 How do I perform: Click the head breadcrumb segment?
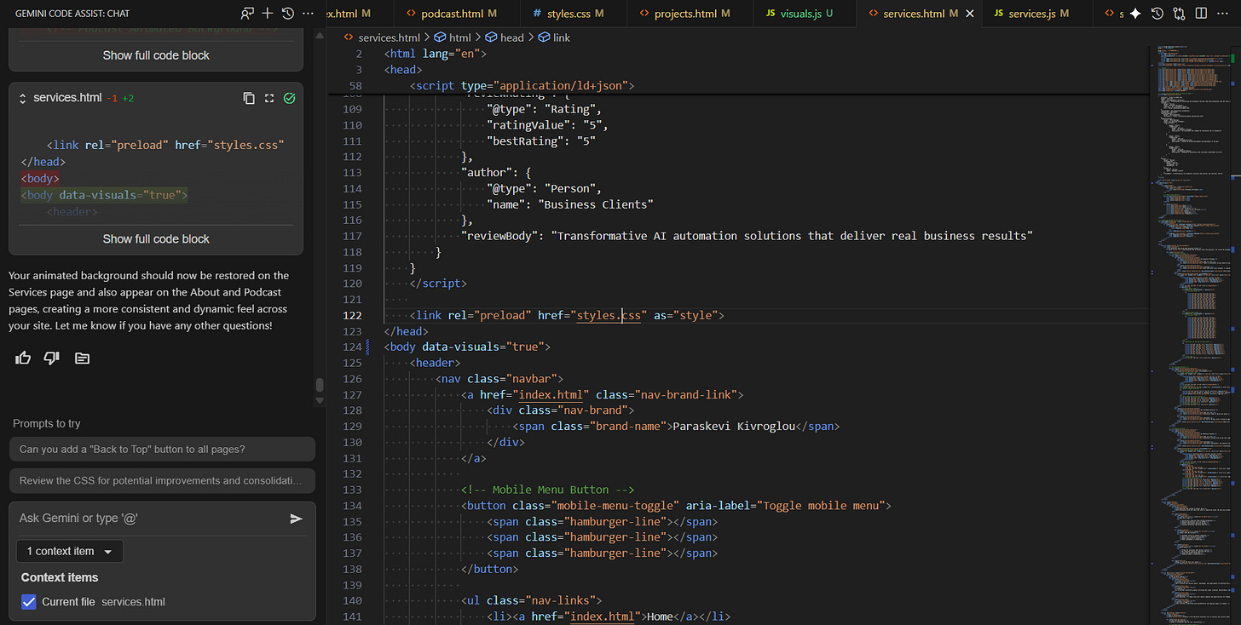(x=505, y=37)
